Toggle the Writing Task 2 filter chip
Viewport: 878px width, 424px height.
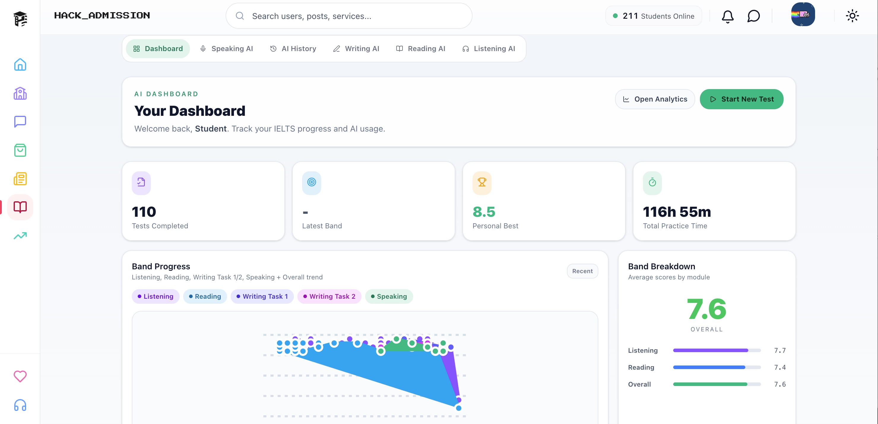(x=329, y=296)
